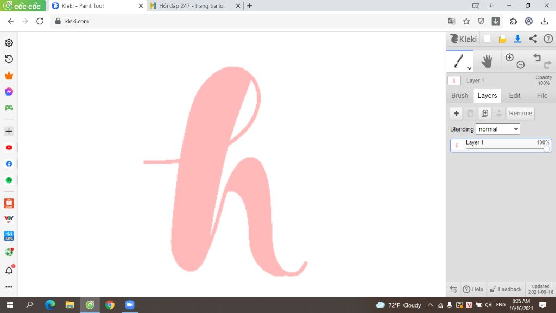Open Coc Coc sidebar settings gear
The height and width of the screenshot is (313, 556).
9,42
